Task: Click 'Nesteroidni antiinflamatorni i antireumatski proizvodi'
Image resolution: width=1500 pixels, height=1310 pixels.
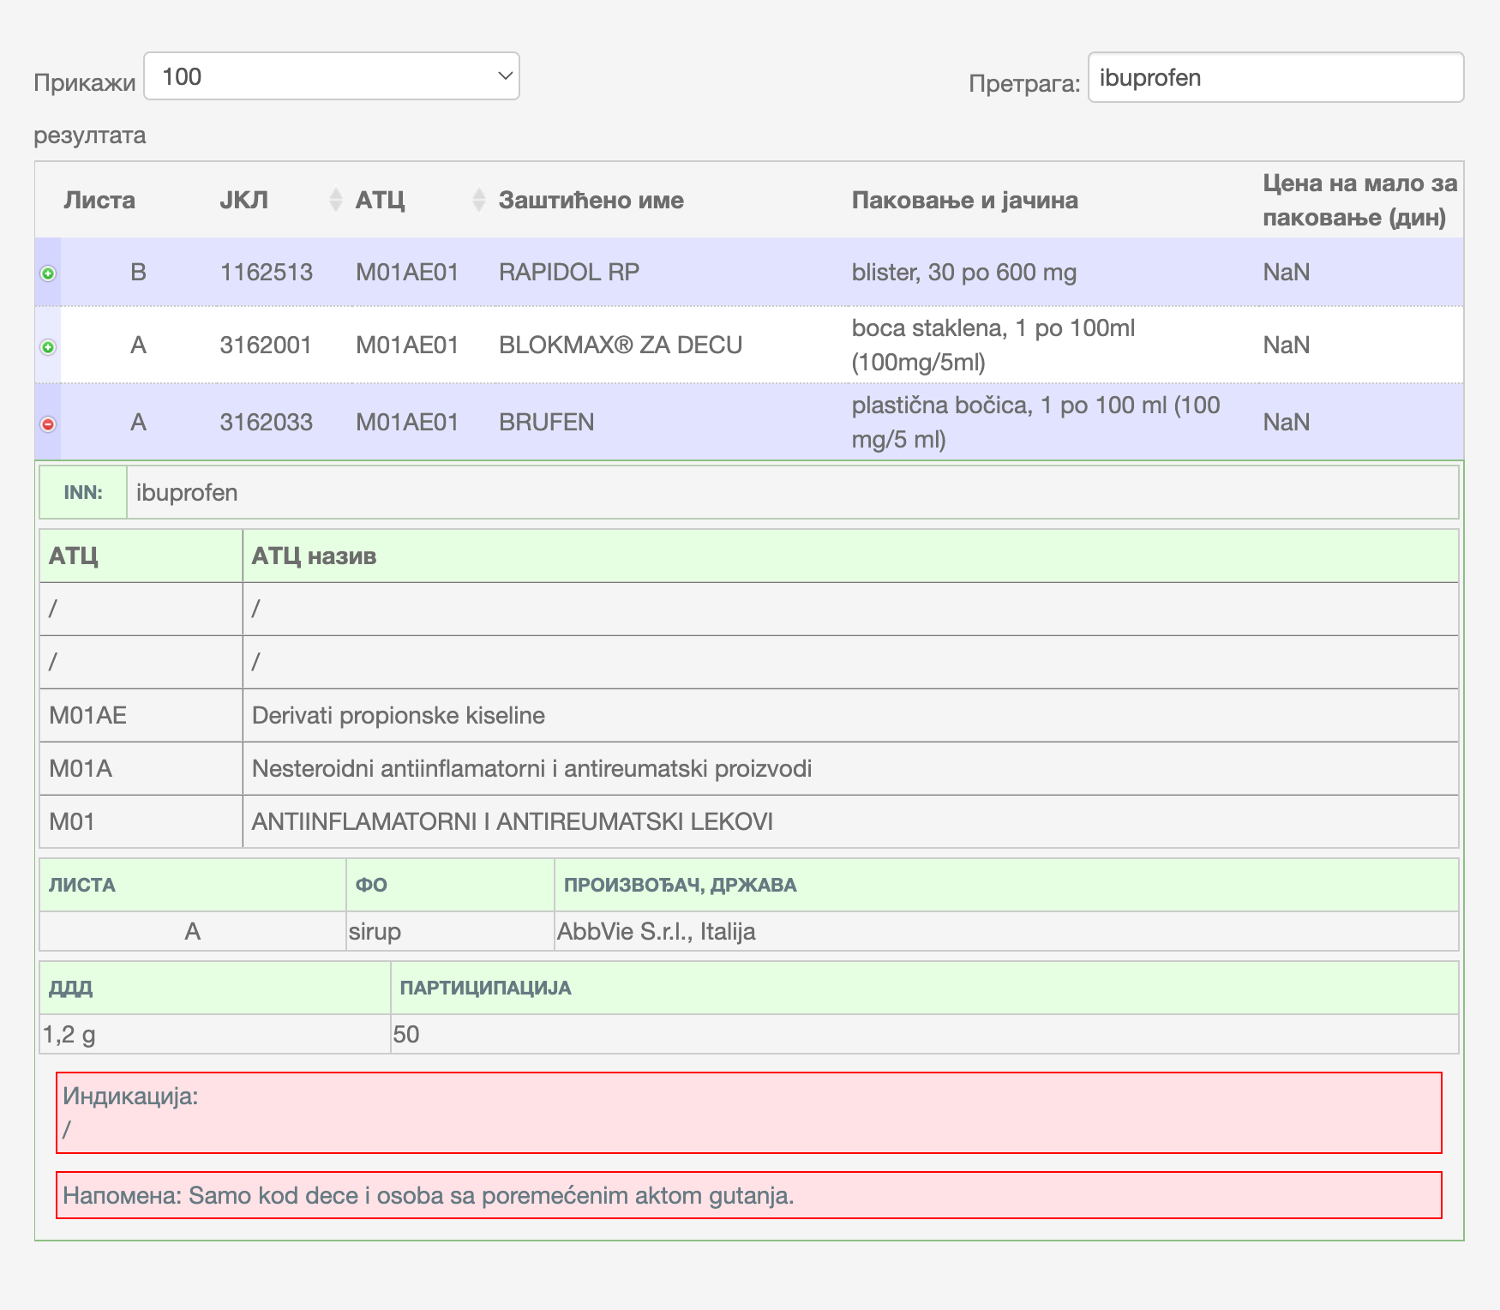Action: (x=531, y=768)
